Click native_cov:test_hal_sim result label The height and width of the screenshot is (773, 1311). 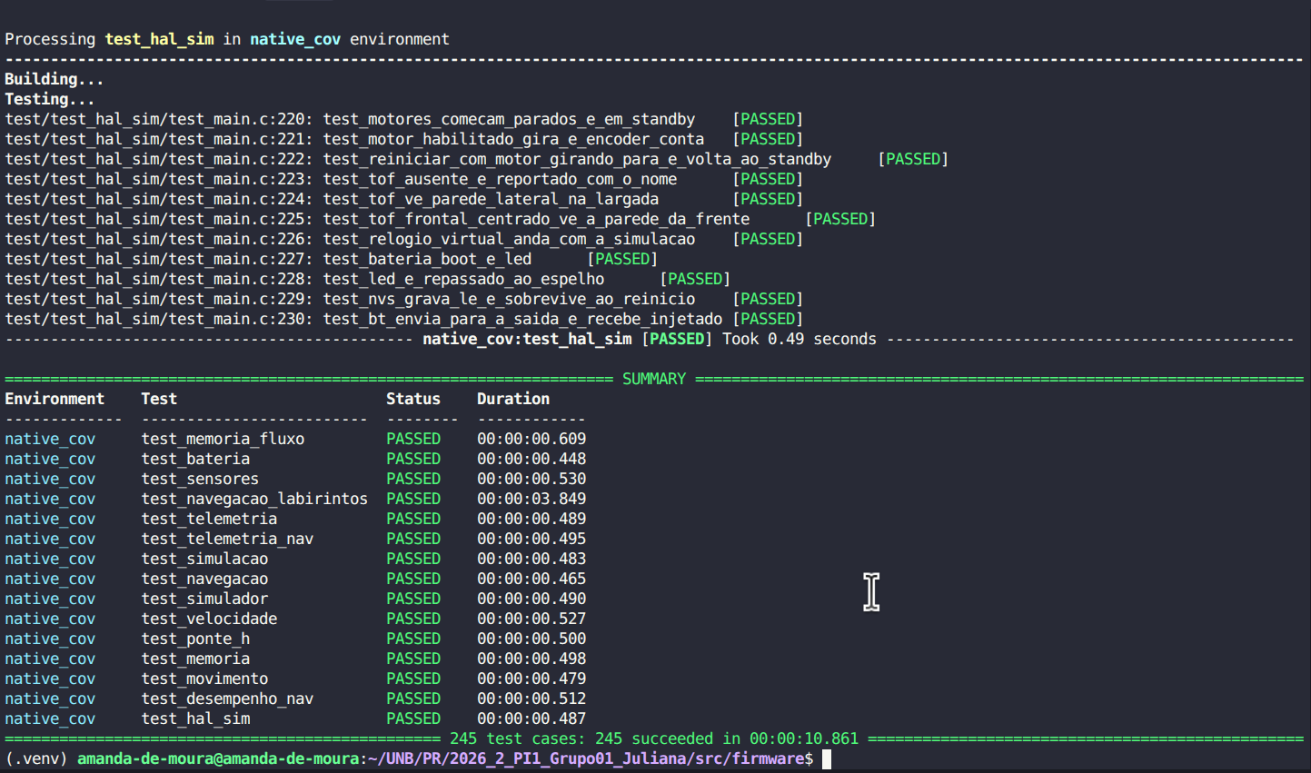point(527,339)
